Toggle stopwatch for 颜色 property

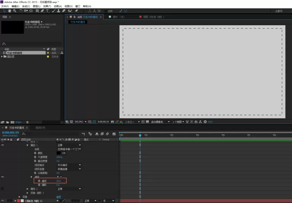pyautogui.click(x=35, y=153)
